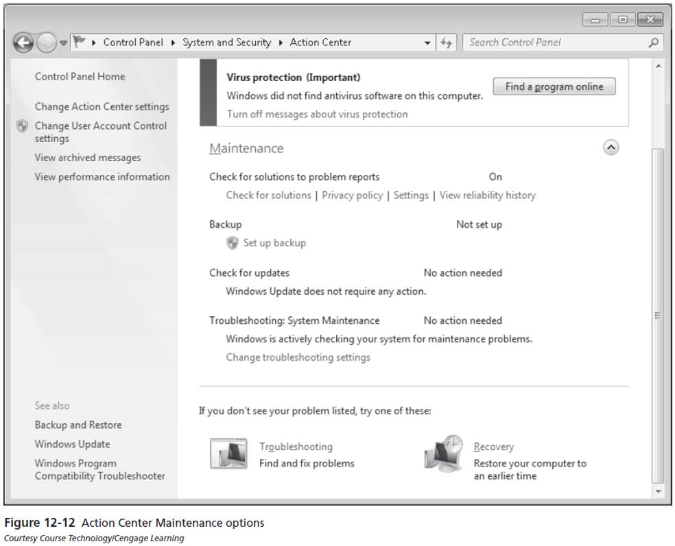Open Control Panel Home
The width and height of the screenshot is (675, 546).
tap(80, 77)
